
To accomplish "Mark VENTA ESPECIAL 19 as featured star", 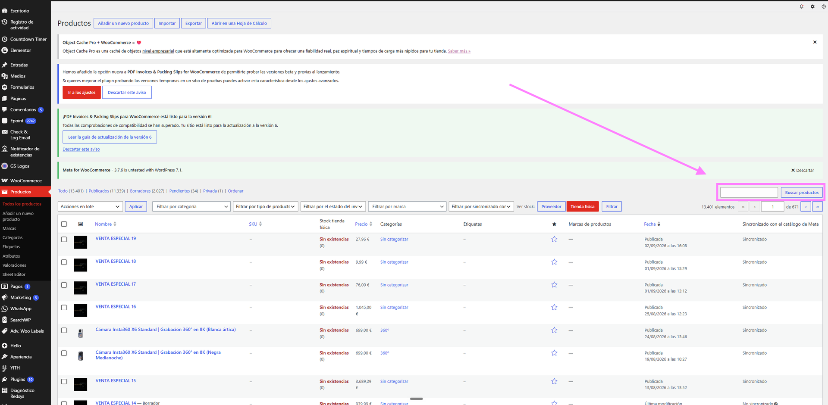I will 554,239.
